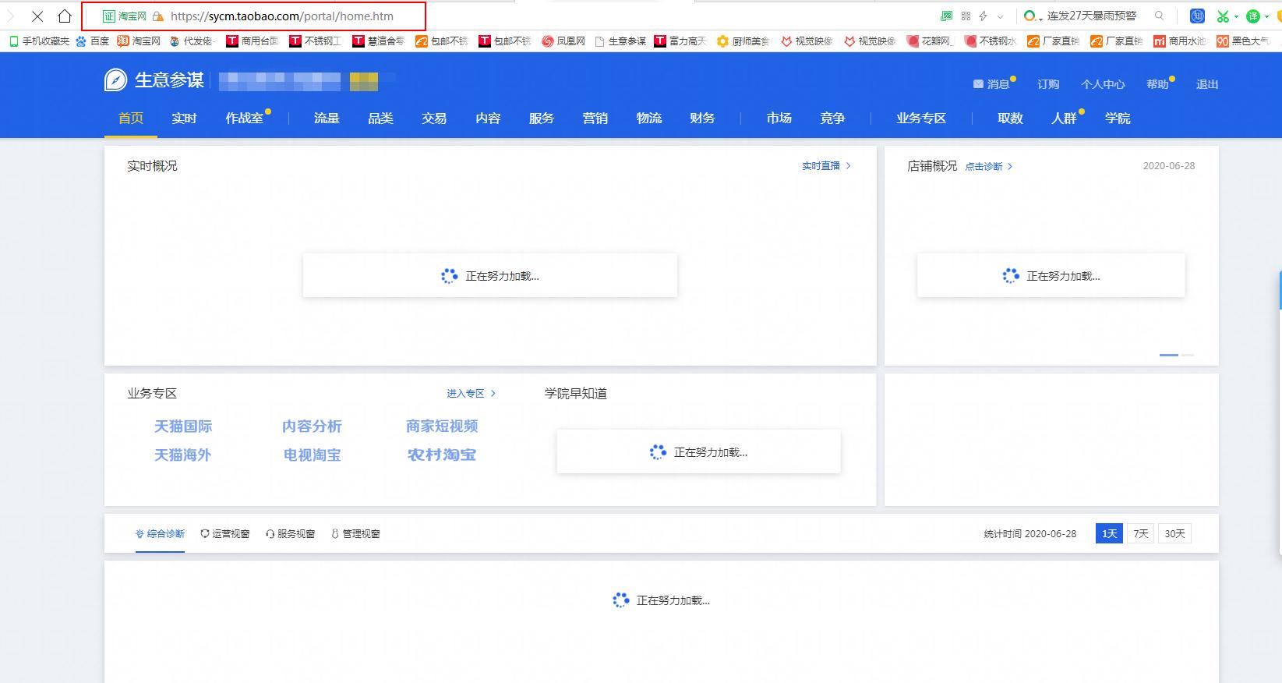Open the 生意参谋 bookmark

[620, 41]
